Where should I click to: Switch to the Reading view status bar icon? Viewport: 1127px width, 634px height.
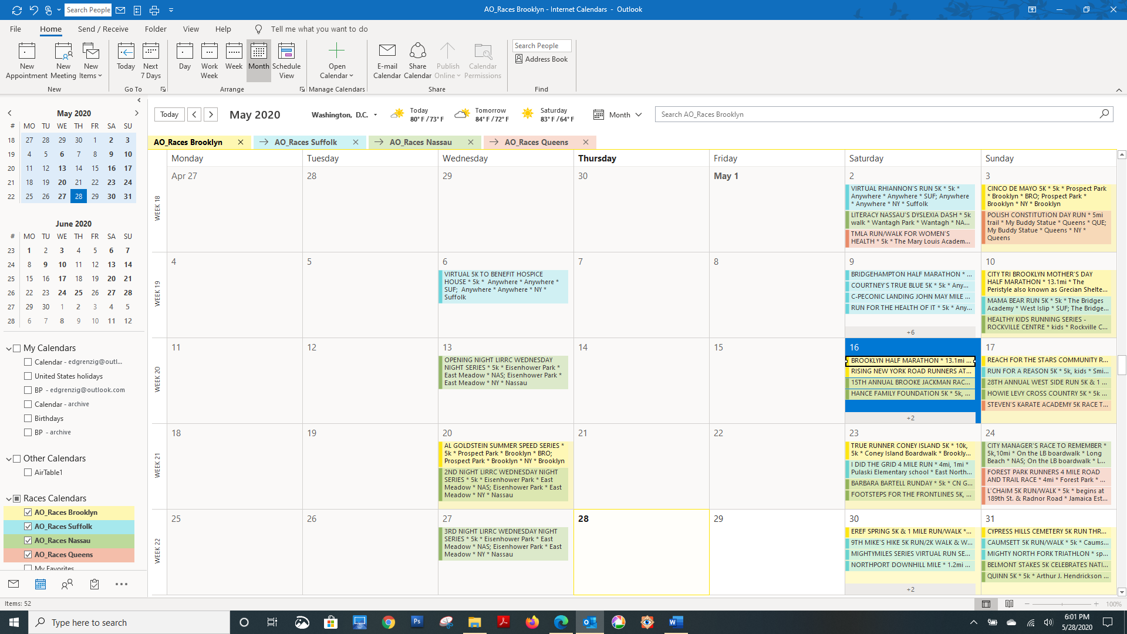(1009, 603)
